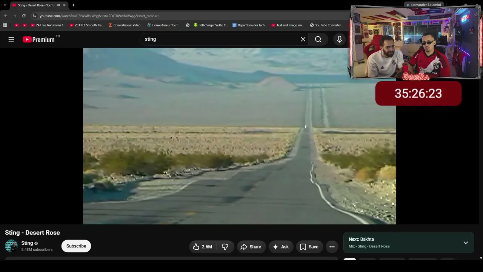Open '20 FREE Smooth Tra...' bookmark
483x272 pixels.
87,25
